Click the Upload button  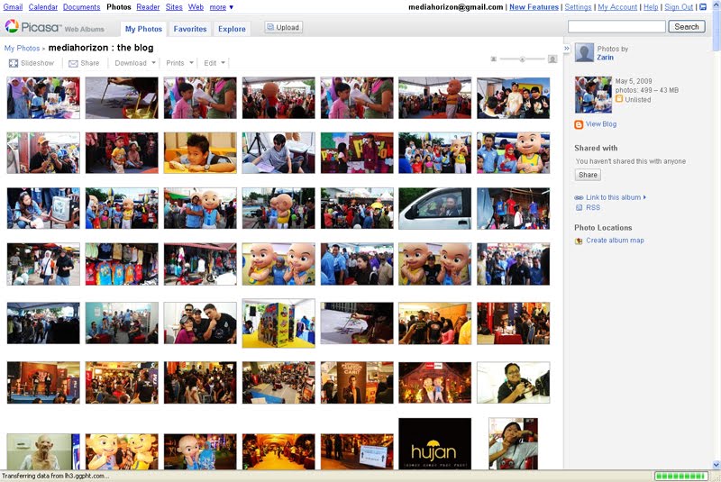(x=283, y=28)
